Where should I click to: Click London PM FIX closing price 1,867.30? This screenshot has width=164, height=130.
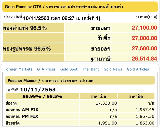tap(145, 116)
